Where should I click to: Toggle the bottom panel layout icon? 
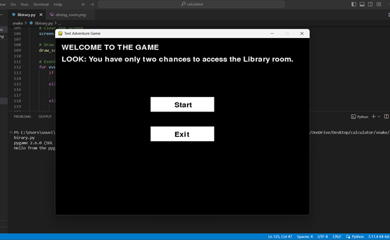(x=362, y=4)
